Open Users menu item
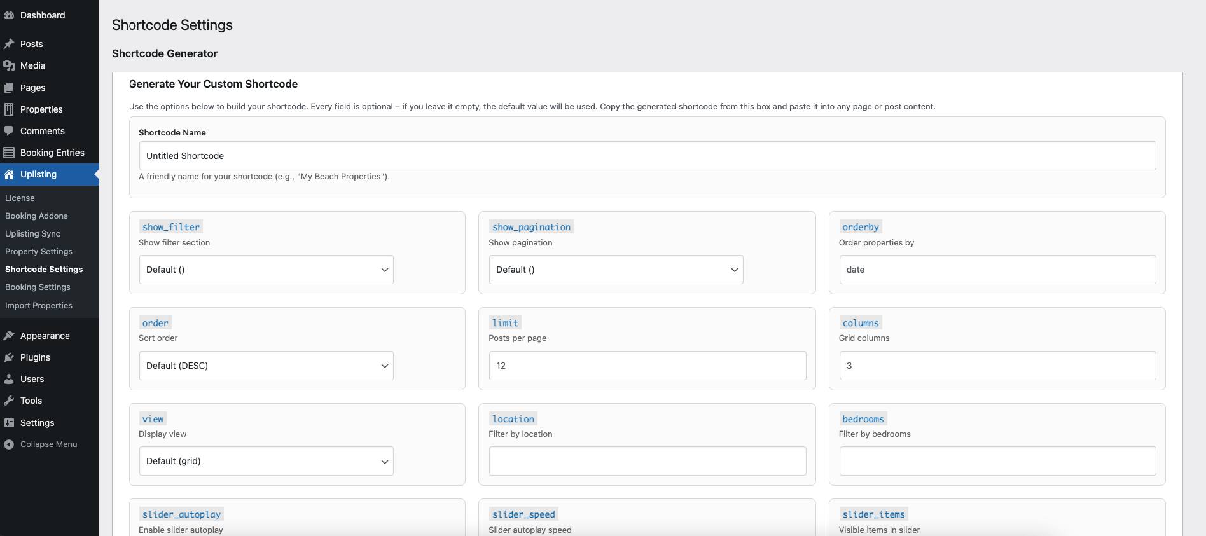 point(50,379)
